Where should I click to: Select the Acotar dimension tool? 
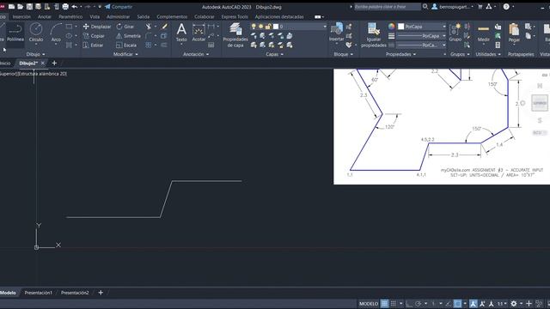[x=199, y=33]
